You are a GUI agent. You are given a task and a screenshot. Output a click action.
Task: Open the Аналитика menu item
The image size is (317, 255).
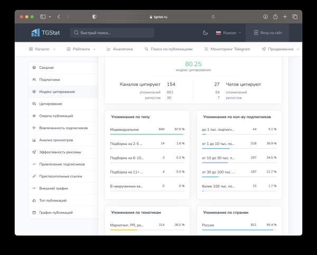coord(119,49)
